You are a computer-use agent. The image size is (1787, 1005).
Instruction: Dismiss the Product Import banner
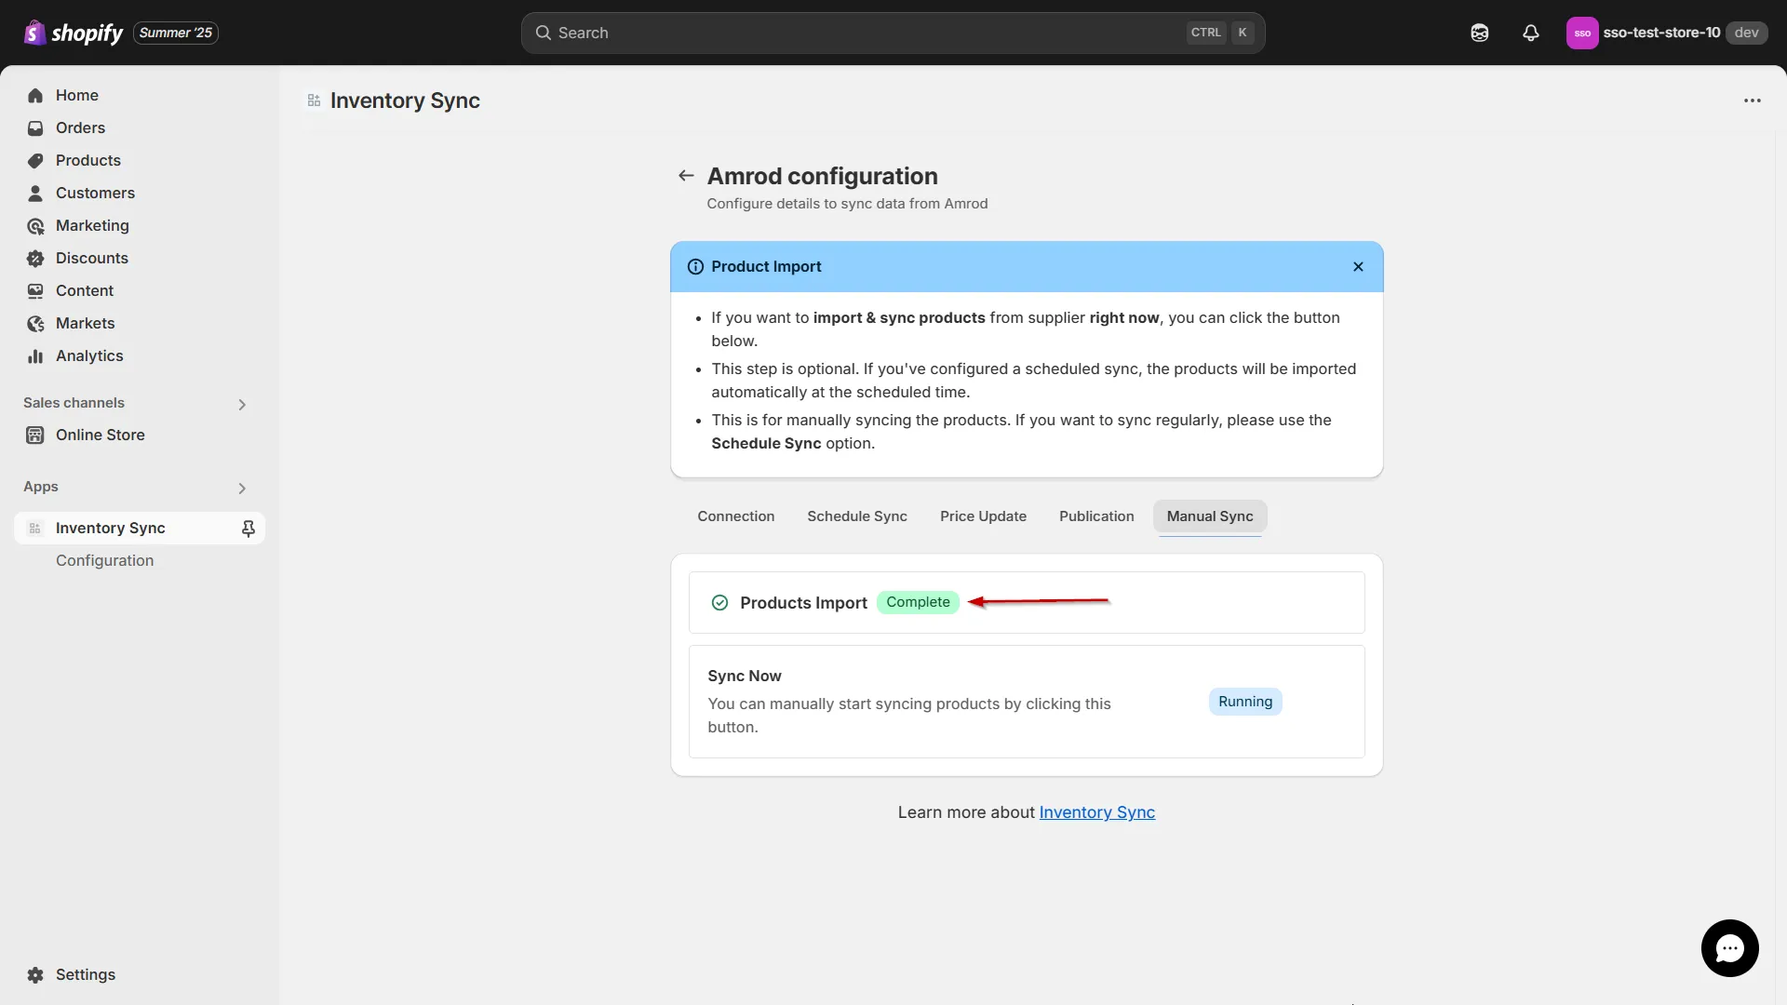tap(1358, 266)
